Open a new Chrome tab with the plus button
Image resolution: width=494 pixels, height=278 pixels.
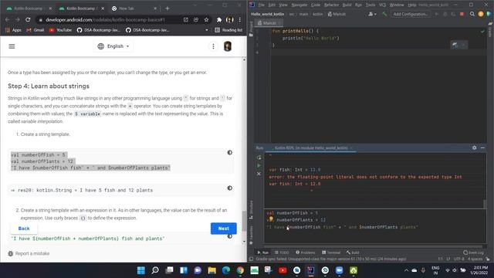click(x=167, y=8)
